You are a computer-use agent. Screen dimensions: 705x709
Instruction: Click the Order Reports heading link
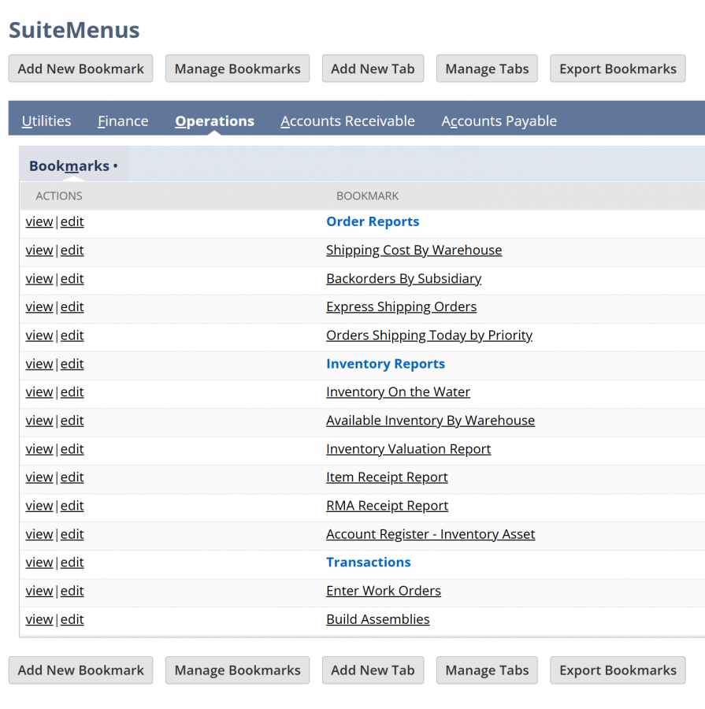pos(373,221)
